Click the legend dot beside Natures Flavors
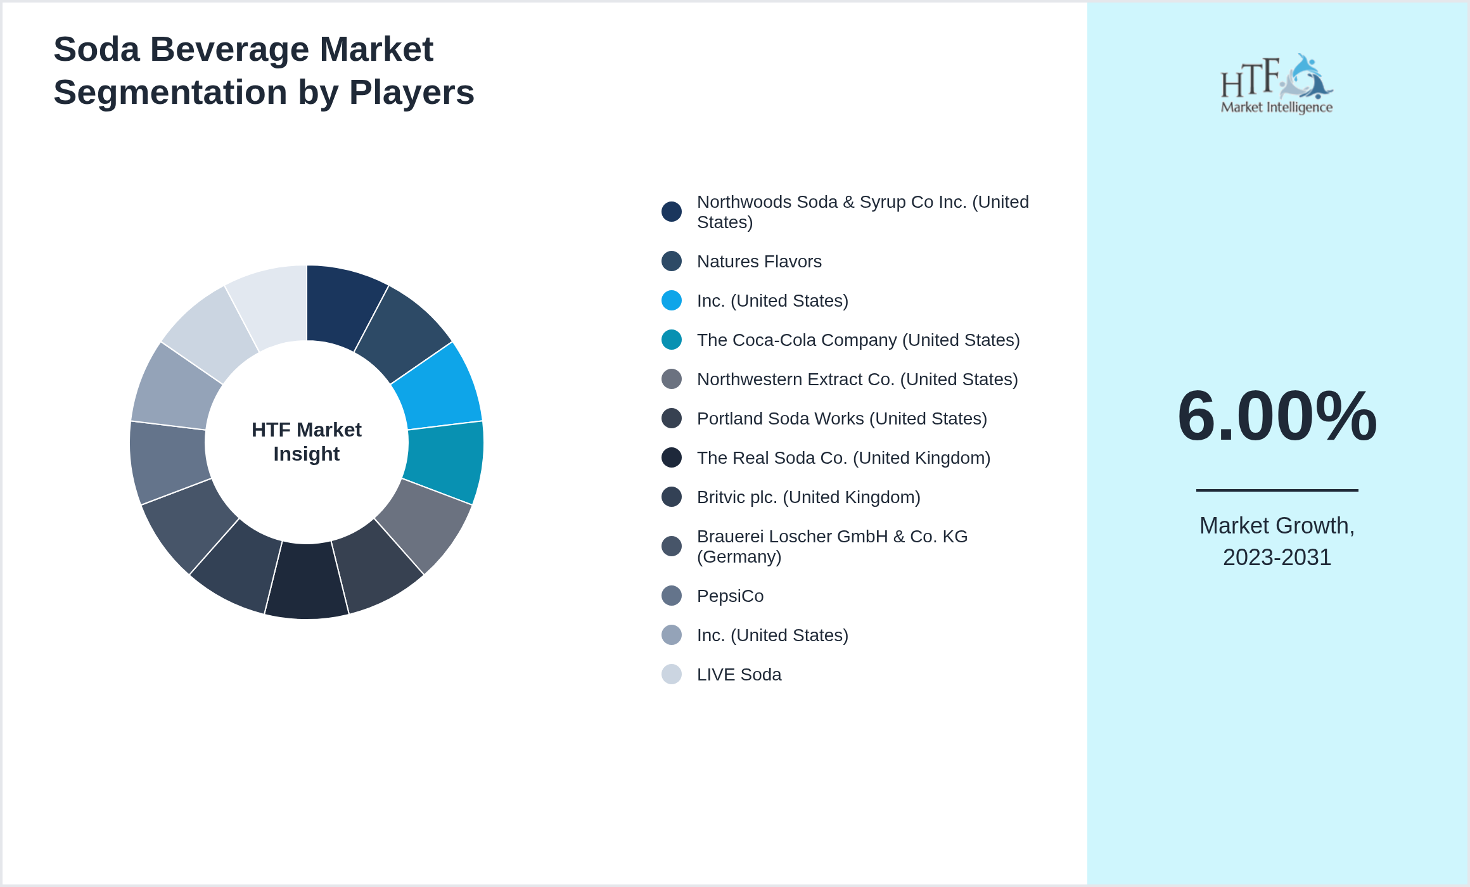Image resolution: width=1470 pixels, height=887 pixels. tap(672, 261)
